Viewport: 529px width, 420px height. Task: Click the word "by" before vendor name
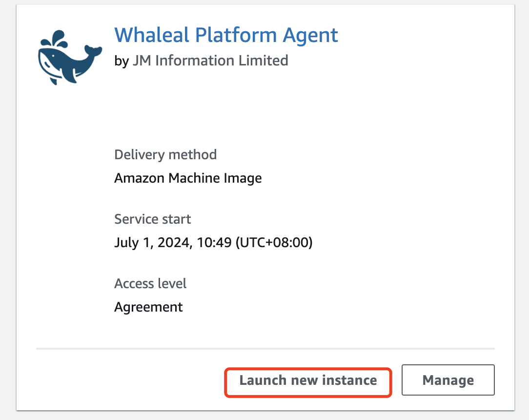[121, 61]
